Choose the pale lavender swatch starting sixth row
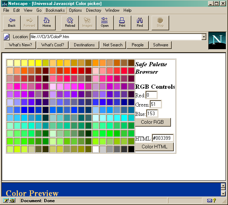The image size is (228, 205). coord(10,102)
